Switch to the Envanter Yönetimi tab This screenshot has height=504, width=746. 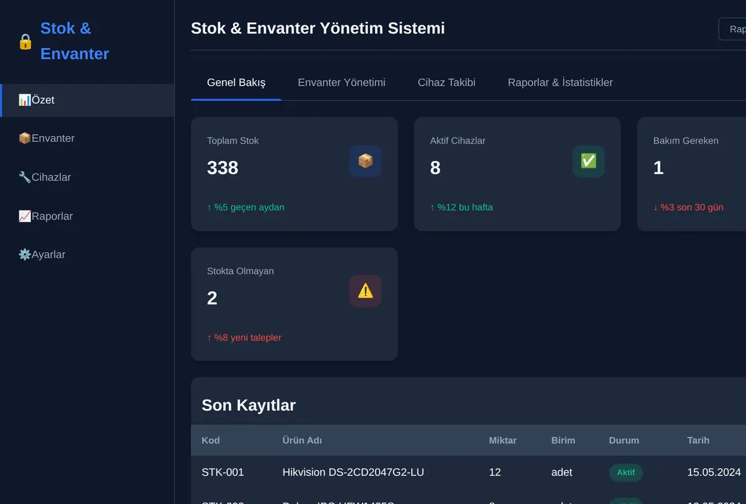pyautogui.click(x=341, y=83)
